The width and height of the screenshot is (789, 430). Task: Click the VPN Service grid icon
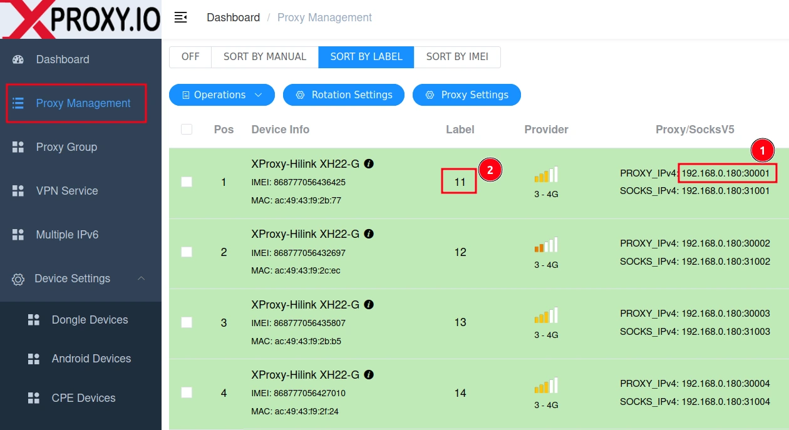pos(18,191)
